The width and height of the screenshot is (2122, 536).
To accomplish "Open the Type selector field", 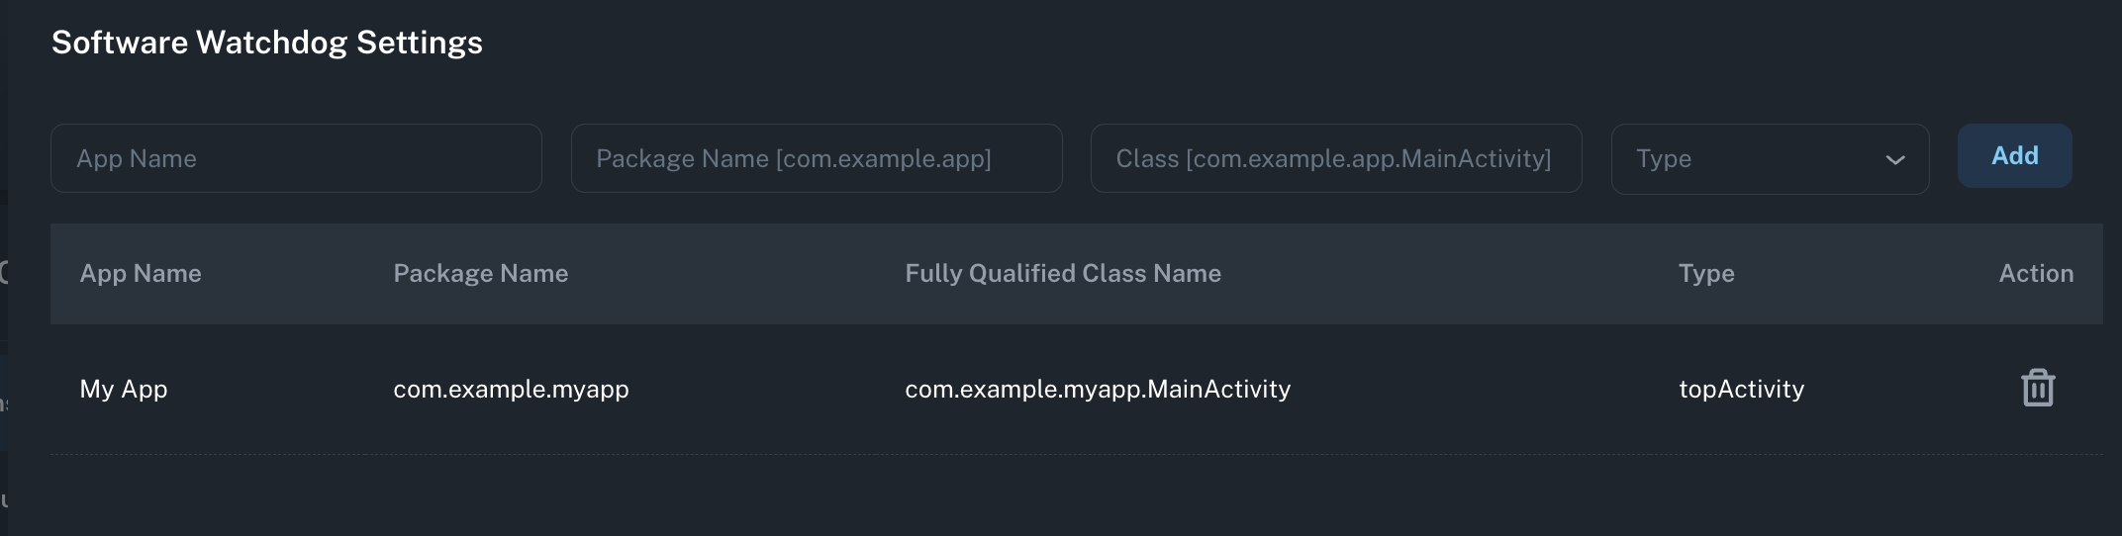I will [x=1770, y=159].
